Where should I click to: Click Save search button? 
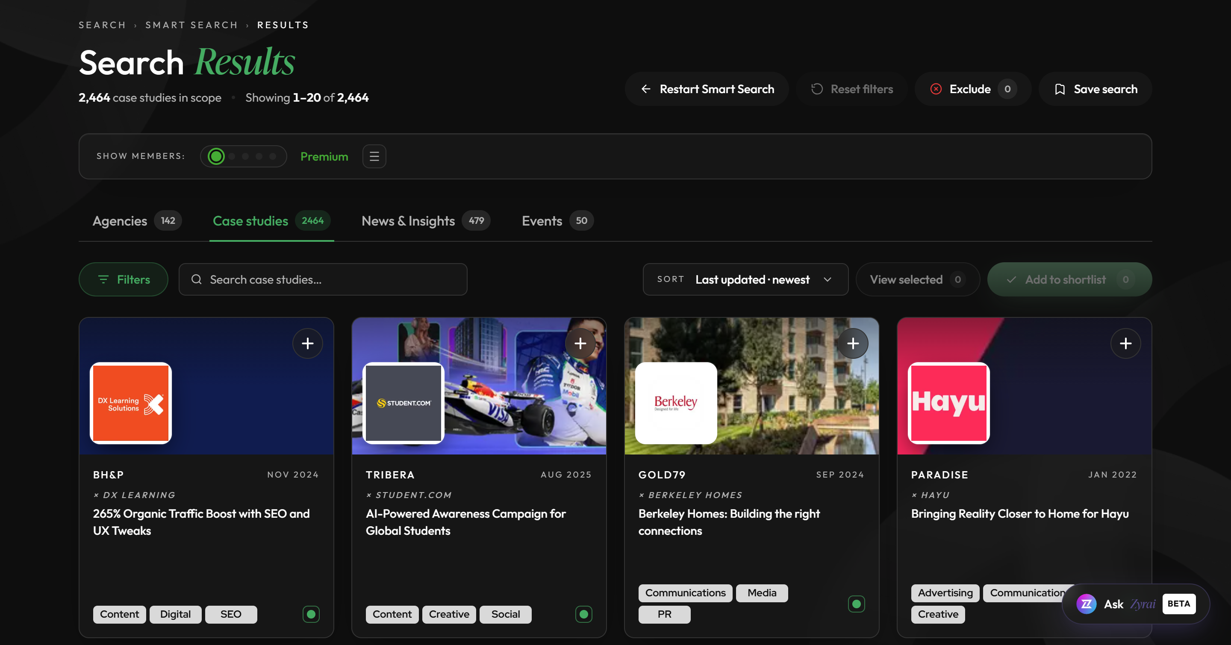tap(1095, 89)
